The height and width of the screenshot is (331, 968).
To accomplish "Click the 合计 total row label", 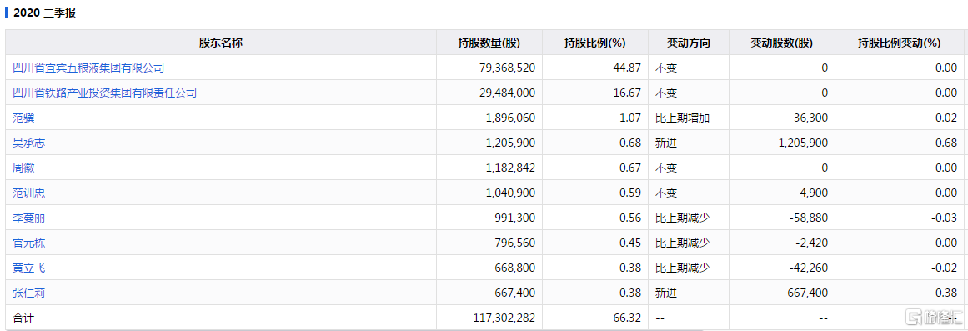I will [23, 318].
